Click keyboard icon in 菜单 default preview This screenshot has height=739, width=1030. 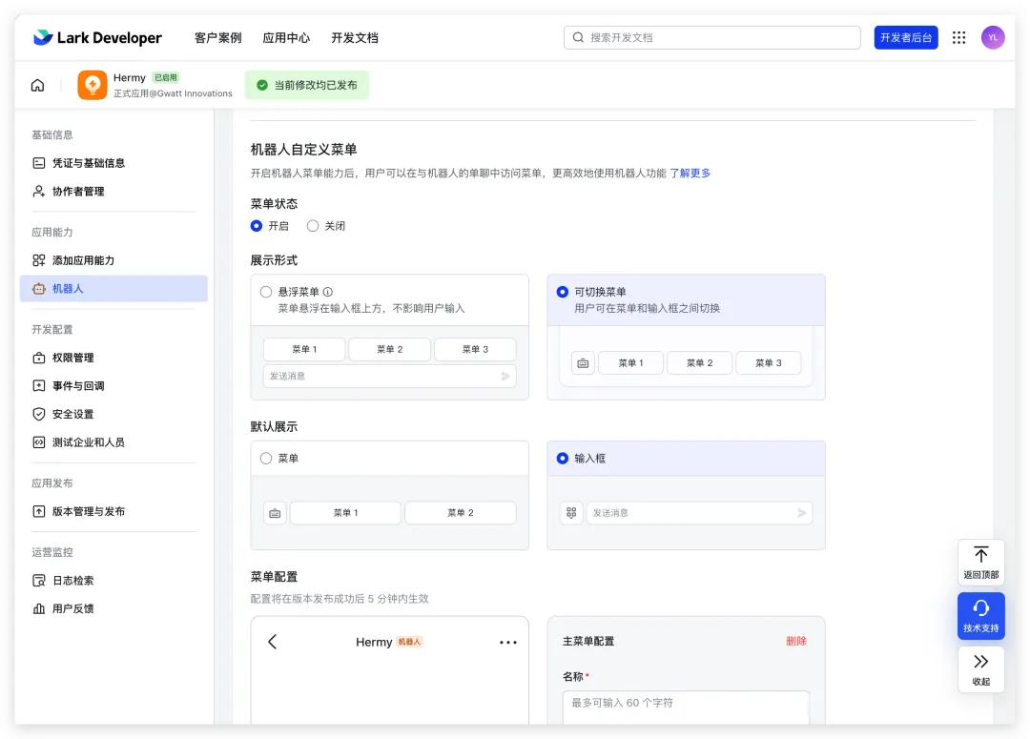(275, 512)
